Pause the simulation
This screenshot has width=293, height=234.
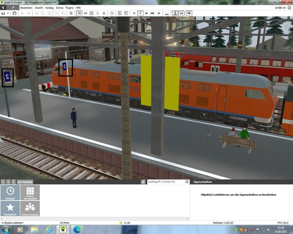tap(134, 13)
